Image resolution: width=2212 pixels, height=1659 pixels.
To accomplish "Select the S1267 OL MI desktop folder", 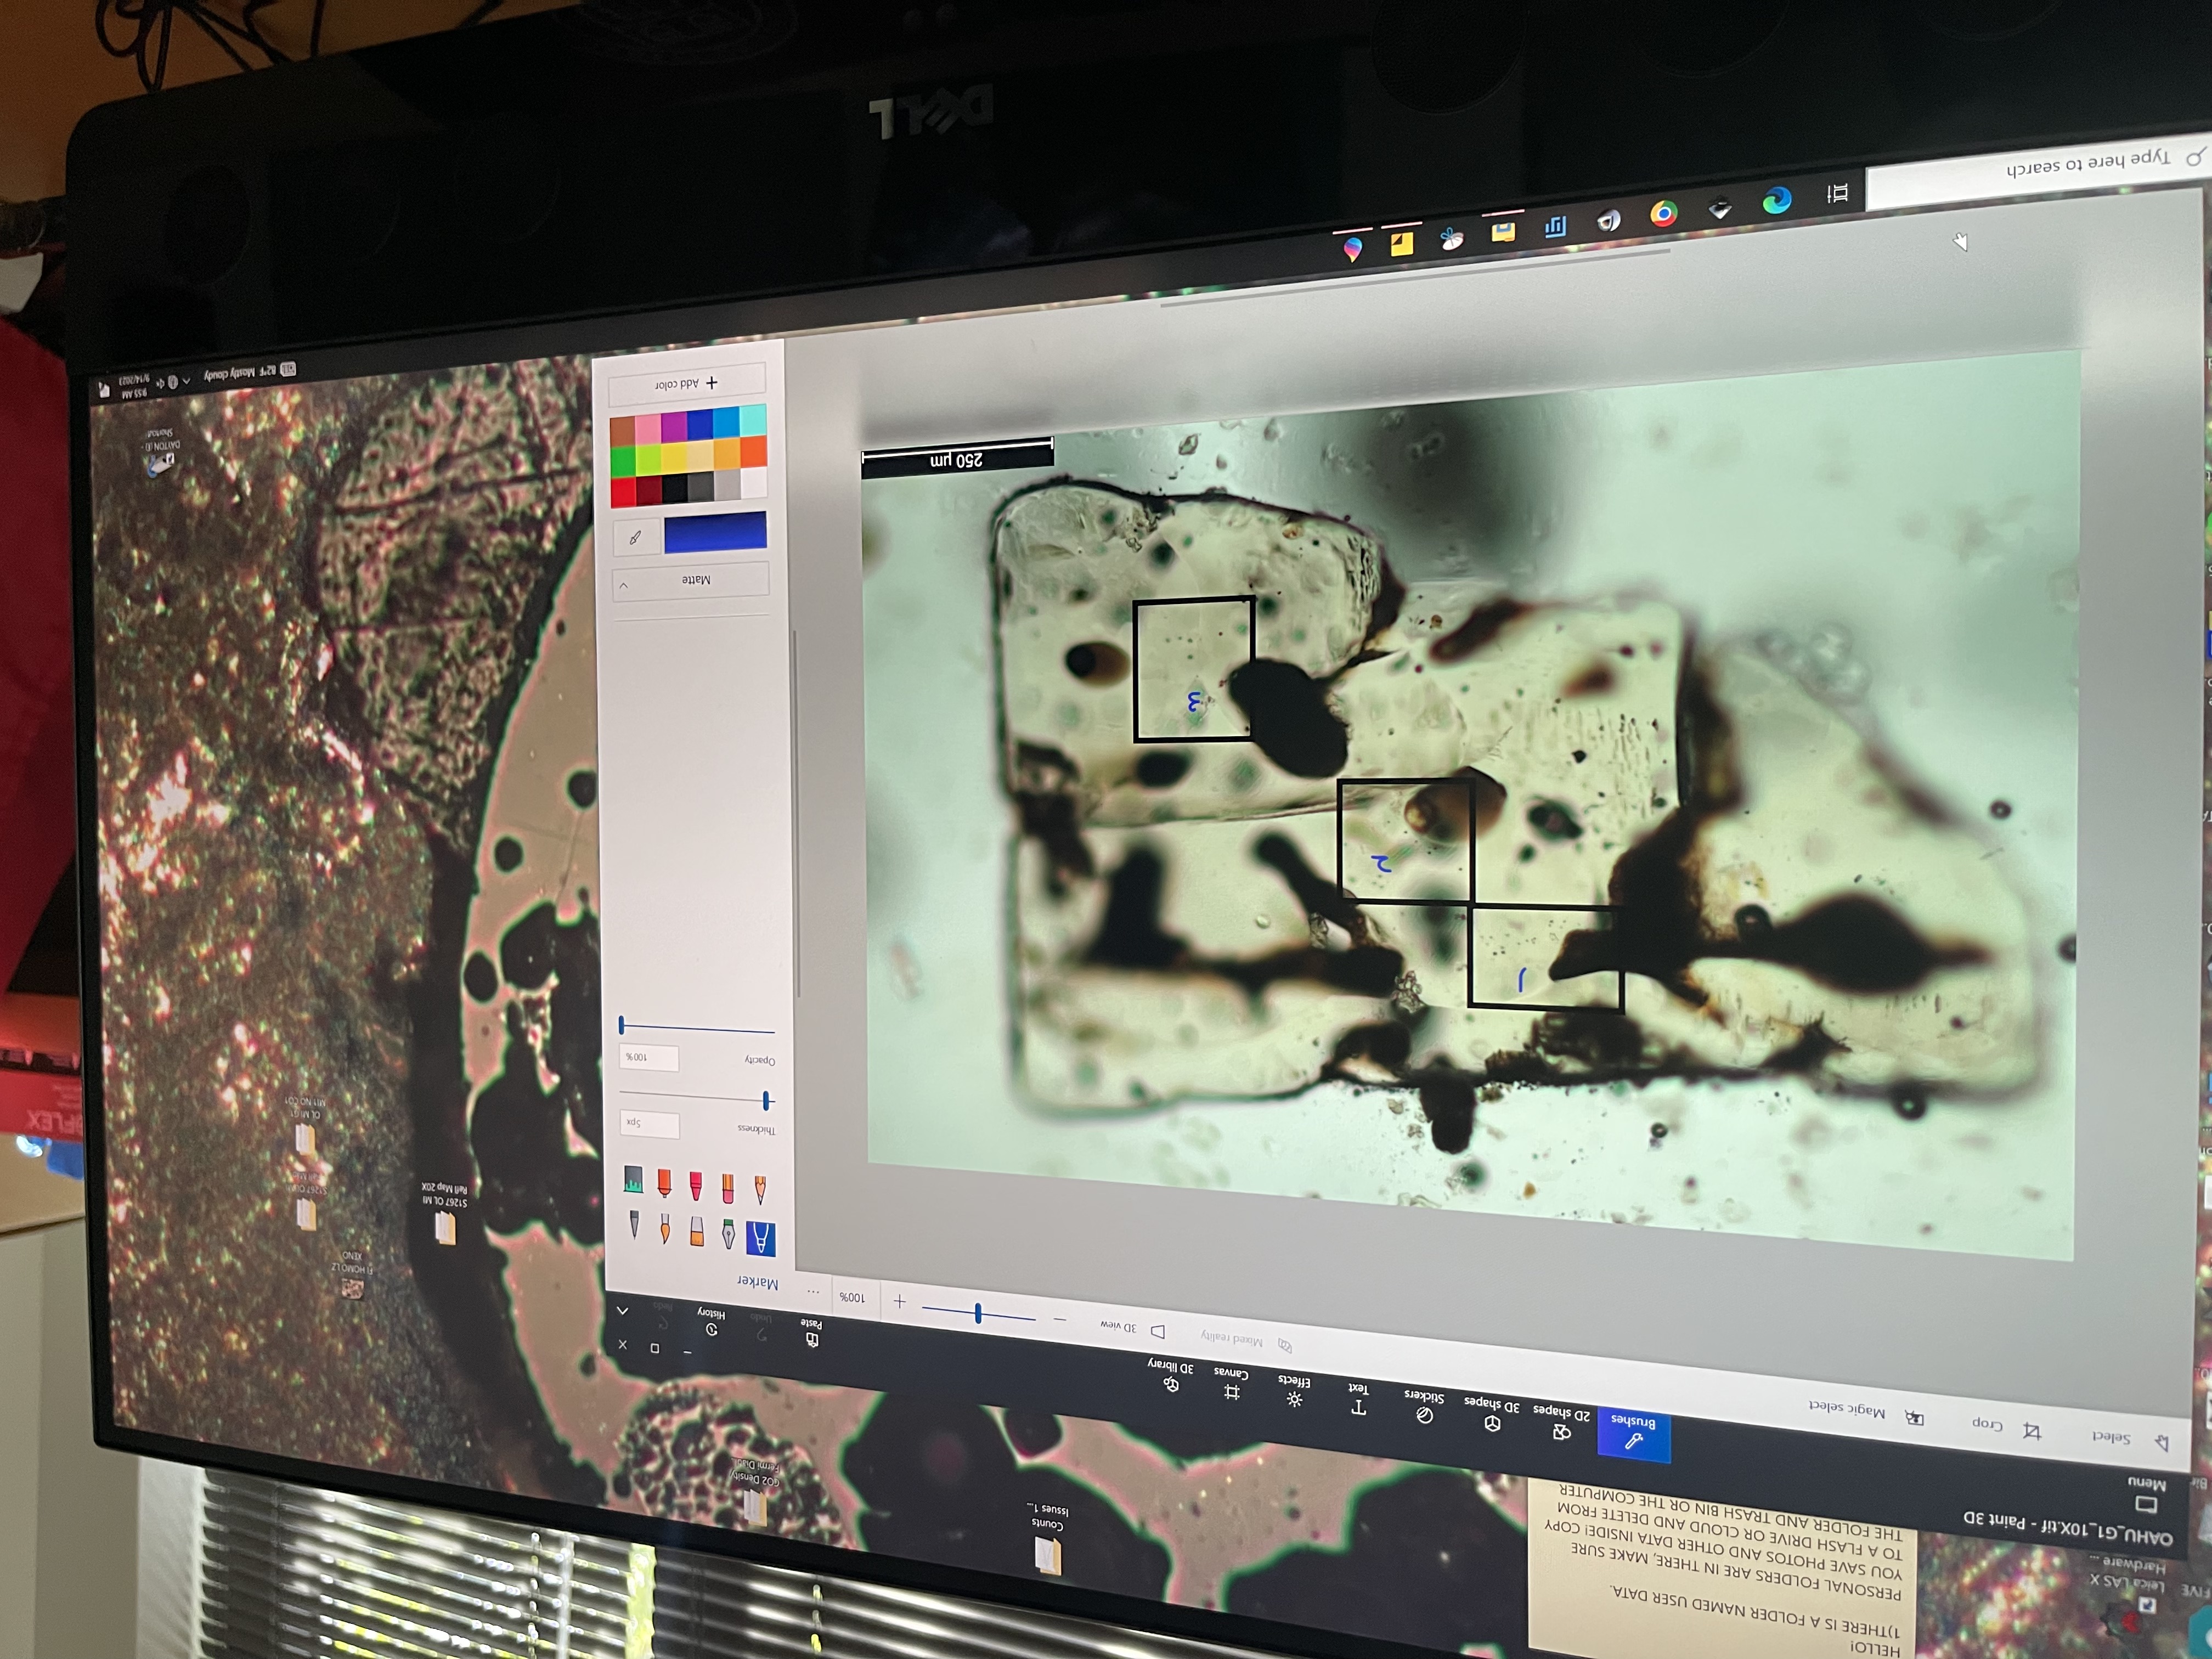I will coord(445,1212).
